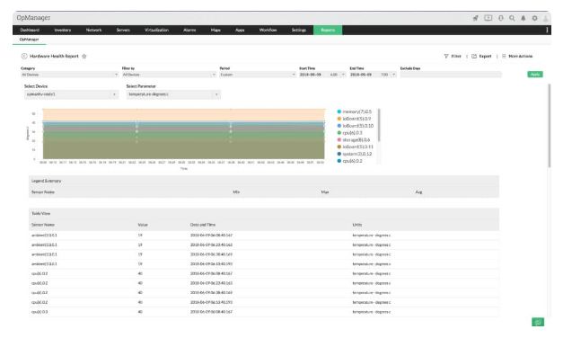Select the highlighted Reports tab
This screenshot has height=338, width=572.
point(328,30)
